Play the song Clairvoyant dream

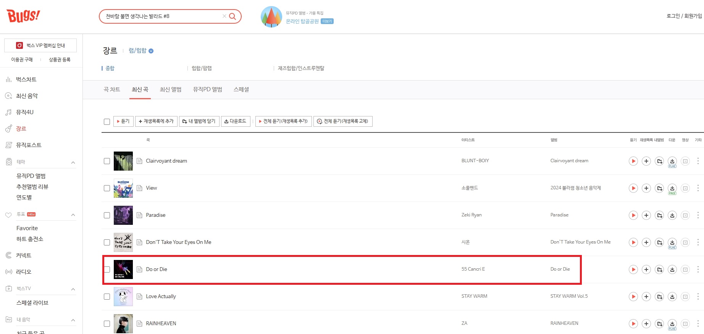pyautogui.click(x=633, y=161)
